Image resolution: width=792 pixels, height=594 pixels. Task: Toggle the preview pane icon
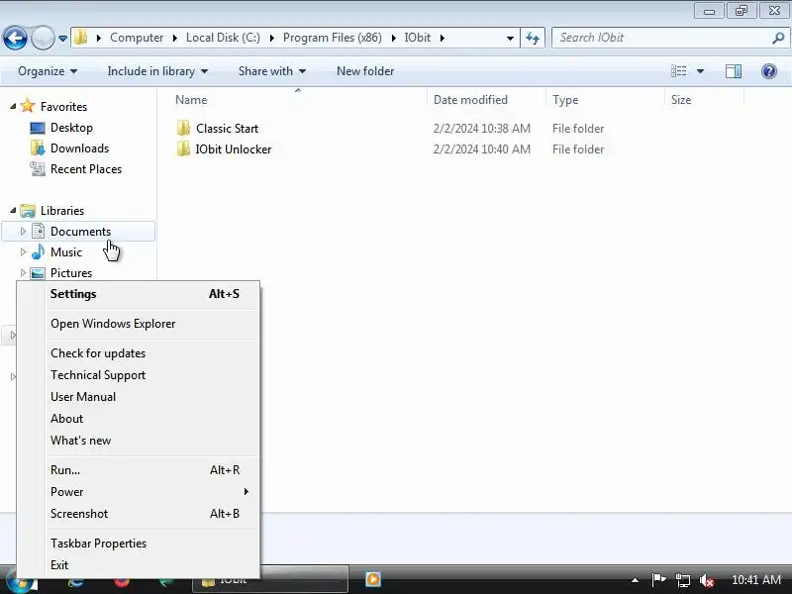pos(734,71)
